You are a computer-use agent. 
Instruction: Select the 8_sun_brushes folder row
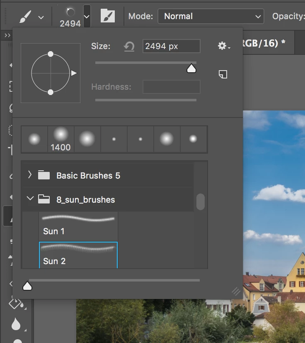coord(108,199)
